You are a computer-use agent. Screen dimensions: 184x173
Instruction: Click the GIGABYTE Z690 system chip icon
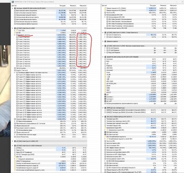15,8
